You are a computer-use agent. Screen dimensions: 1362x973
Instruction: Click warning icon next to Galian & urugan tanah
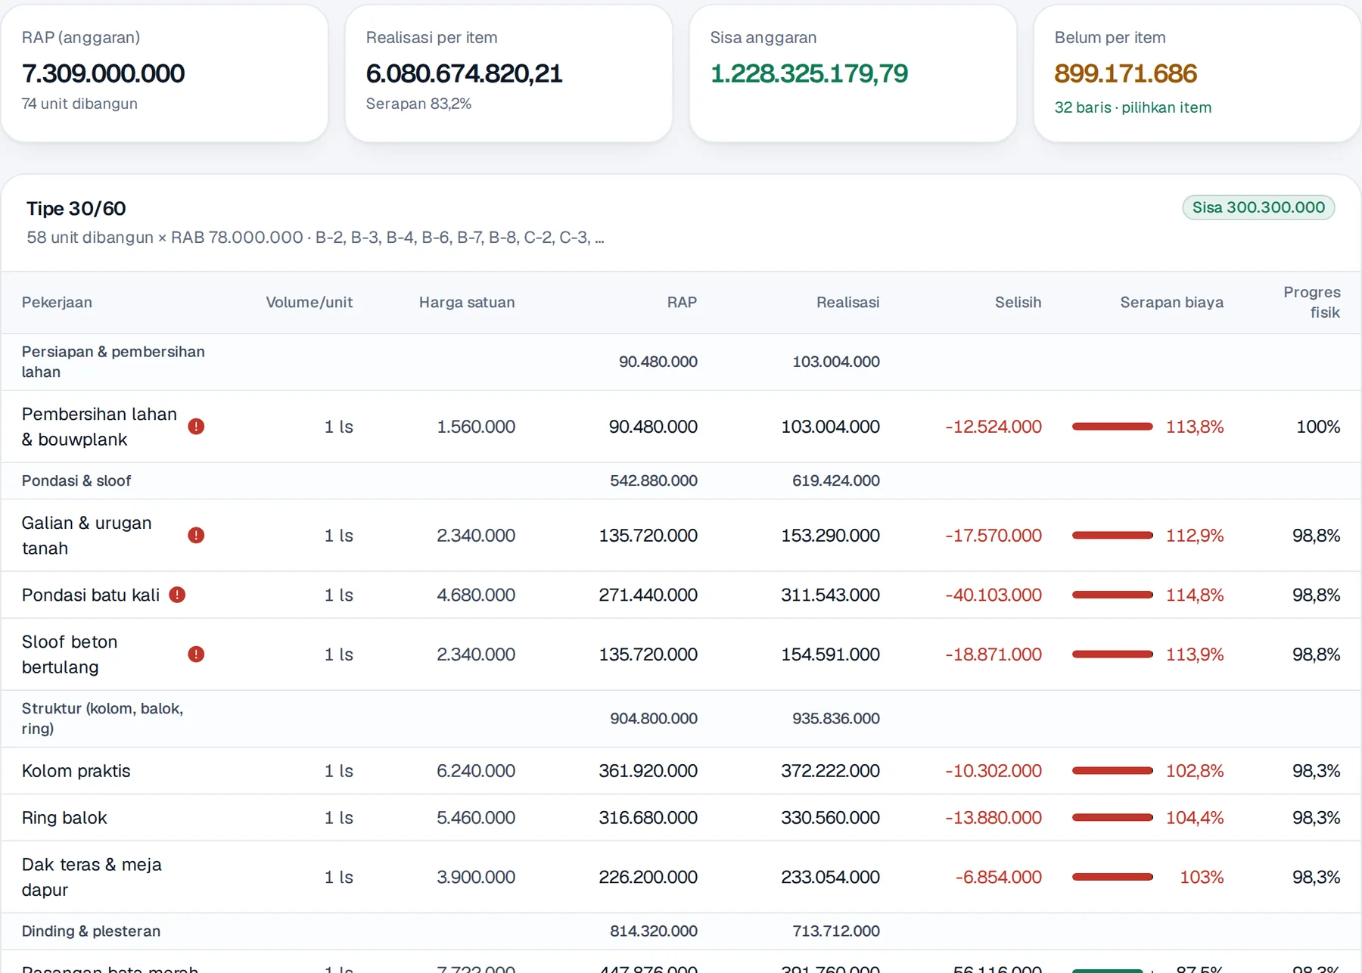coord(196,536)
